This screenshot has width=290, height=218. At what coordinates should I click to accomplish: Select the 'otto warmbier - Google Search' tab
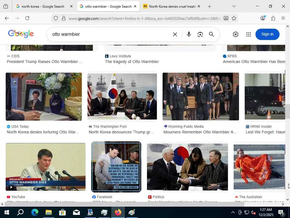(x=108, y=7)
